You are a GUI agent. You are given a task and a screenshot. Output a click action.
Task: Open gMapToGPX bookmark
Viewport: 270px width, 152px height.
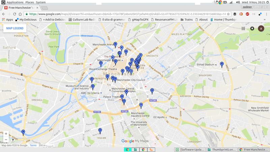click(138, 20)
